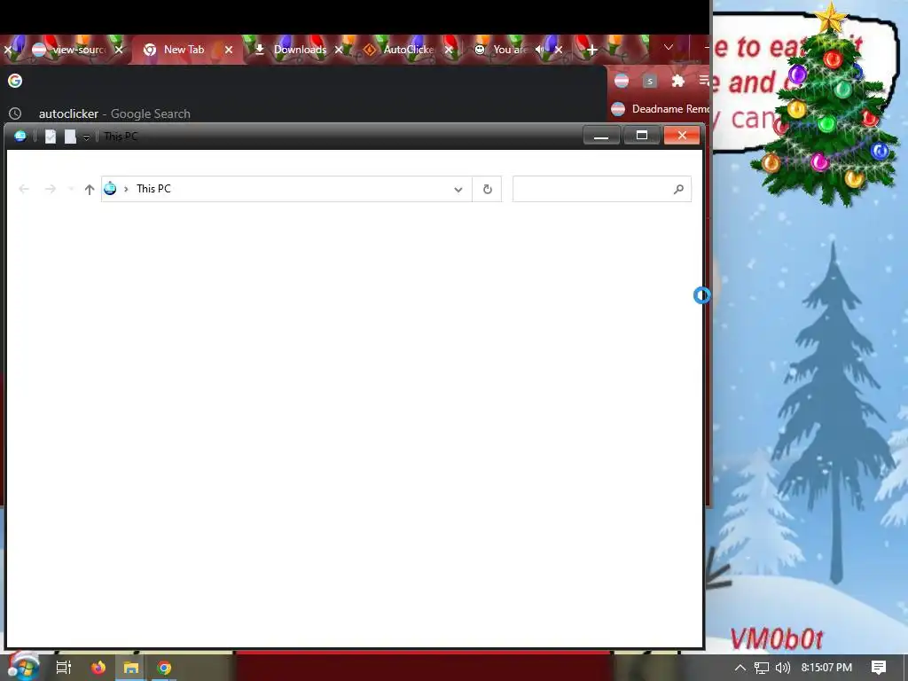
Task: Open the volume control tray icon
Action: (x=782, y=668)
